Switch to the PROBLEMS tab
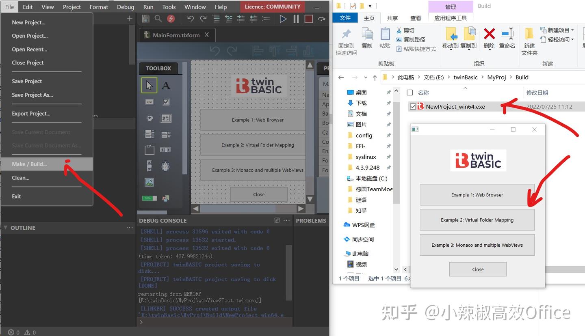The image size is (585, 336). [x=311, y=220]
